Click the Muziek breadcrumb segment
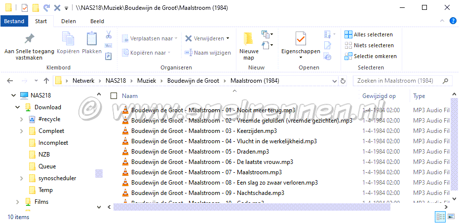Image resolution: width=459 pixels, height=223 pixels. (x=147, y=81)
